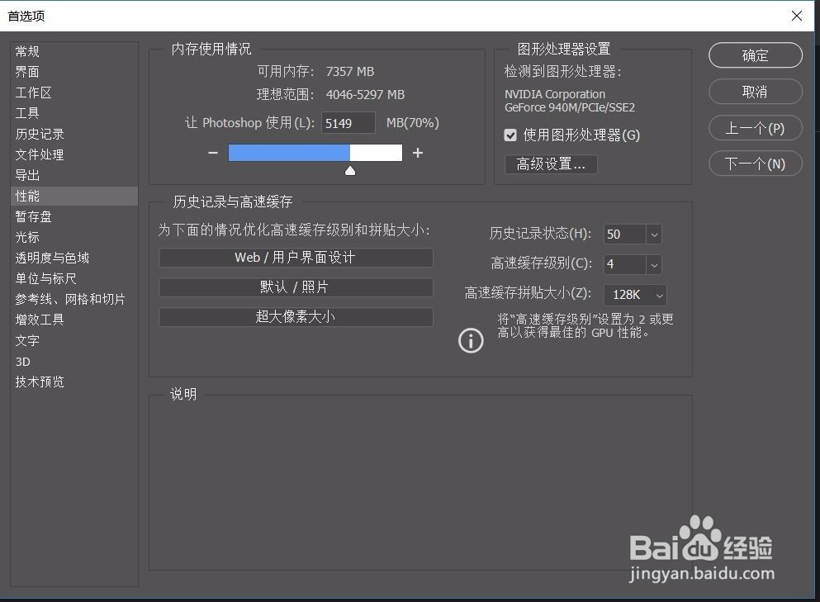Apply the 超大像素大小 cache preset
Screen dimensions: 820x602
pyautogui.click(x=296, y=317)
